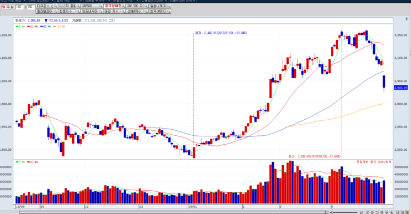Click the price chart 5 MA legend
411x214 pixels.
pyautogui.click(x=20, y=27)
